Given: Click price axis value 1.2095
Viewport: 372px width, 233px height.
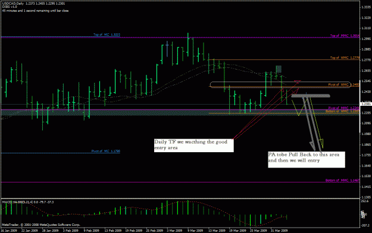Looking at the screenshot, I should pyautogui.click(x=366, y=123).
